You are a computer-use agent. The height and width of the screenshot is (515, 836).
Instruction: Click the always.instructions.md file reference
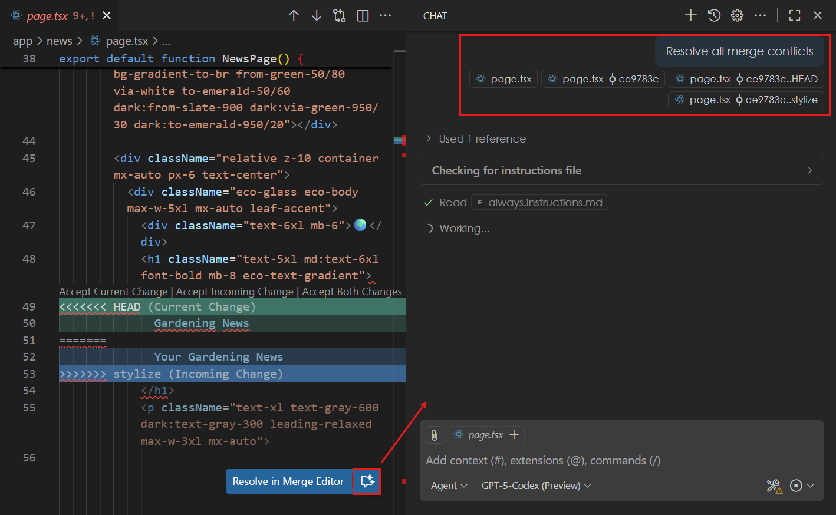point(539,202)
